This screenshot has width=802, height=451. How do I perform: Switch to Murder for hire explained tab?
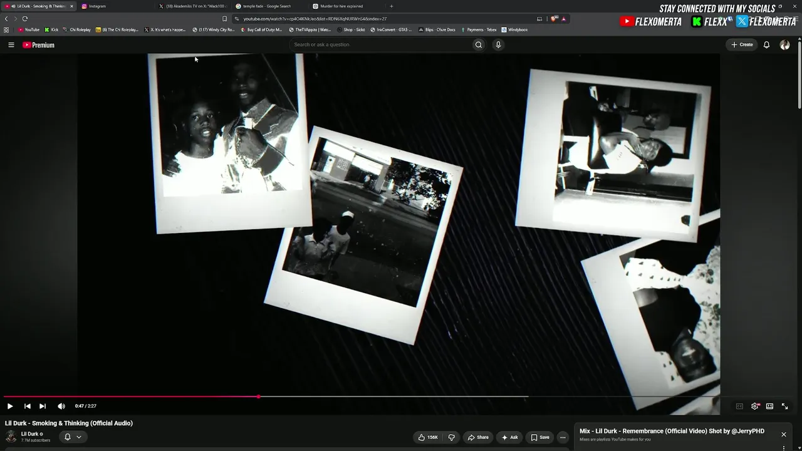(x=347, y=6)
